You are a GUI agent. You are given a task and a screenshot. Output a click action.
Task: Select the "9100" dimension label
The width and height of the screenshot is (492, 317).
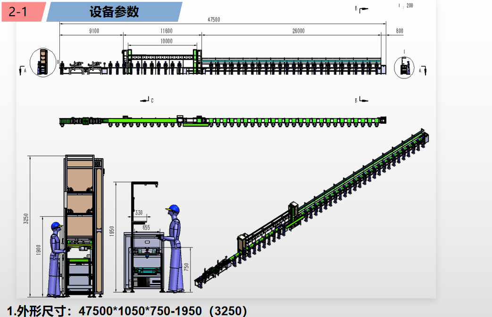click(x=94, y=31)
